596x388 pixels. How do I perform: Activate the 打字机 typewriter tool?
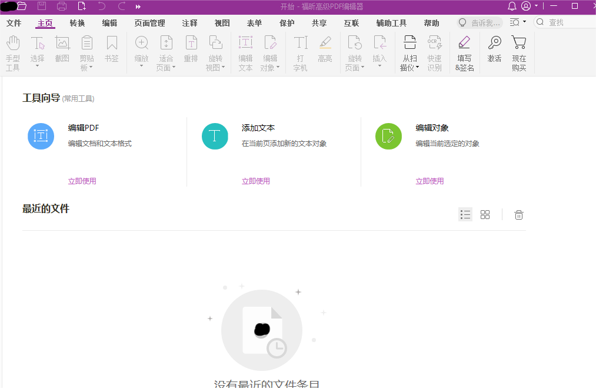(300, 52)
